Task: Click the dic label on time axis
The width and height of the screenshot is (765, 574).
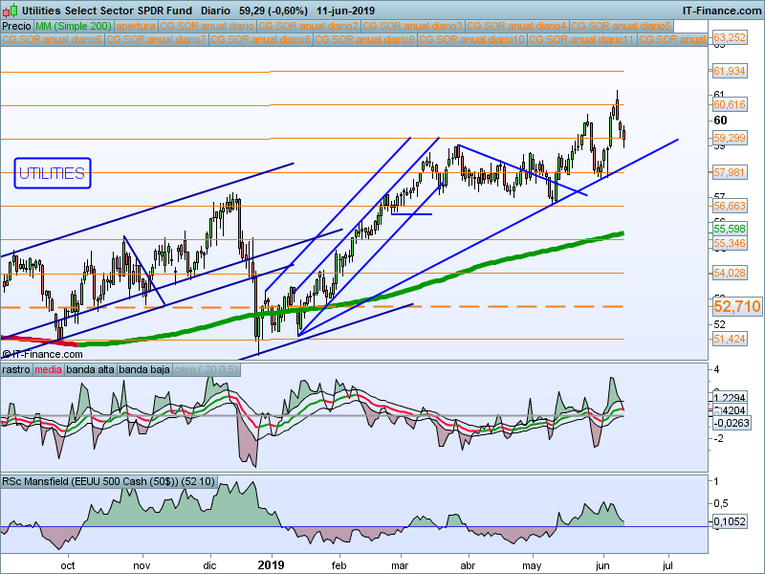Action: click(x=209, y=565)
